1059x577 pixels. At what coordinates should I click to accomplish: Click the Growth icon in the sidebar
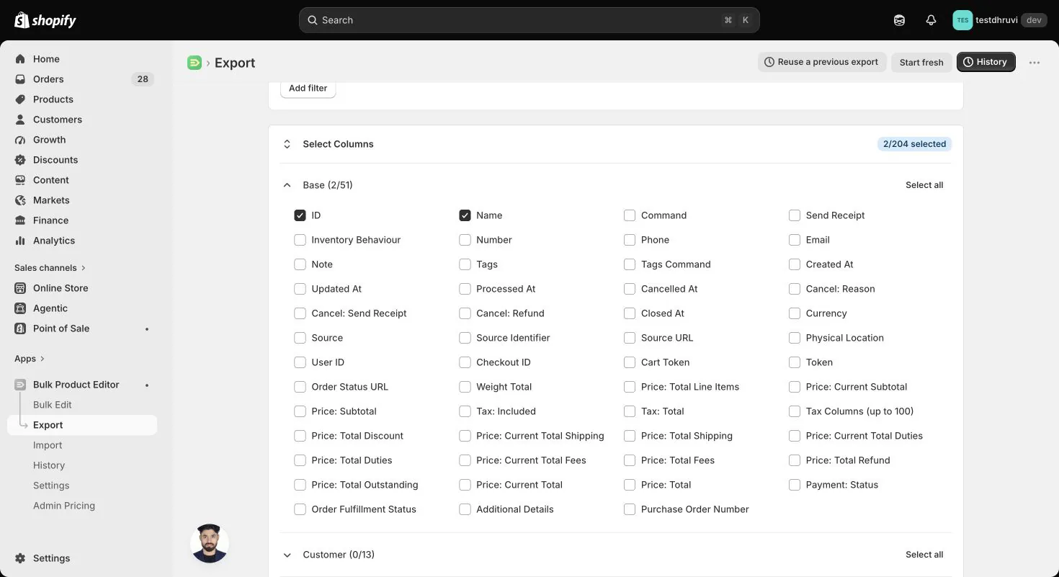[x=20, y=140]
